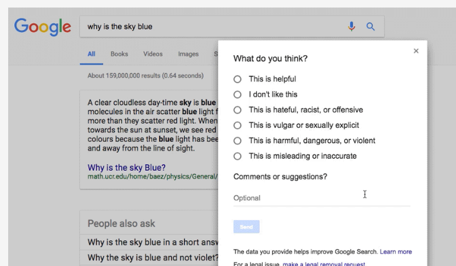Follow the "make a legal removal request" link
The width and height of the screenshot is (456, 266).
(x=323, y=263)
